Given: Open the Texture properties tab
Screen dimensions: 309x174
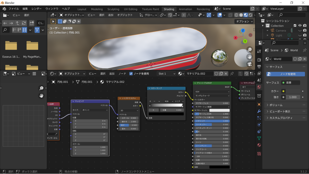Looking at the screenshot, I should pos(259,154).
